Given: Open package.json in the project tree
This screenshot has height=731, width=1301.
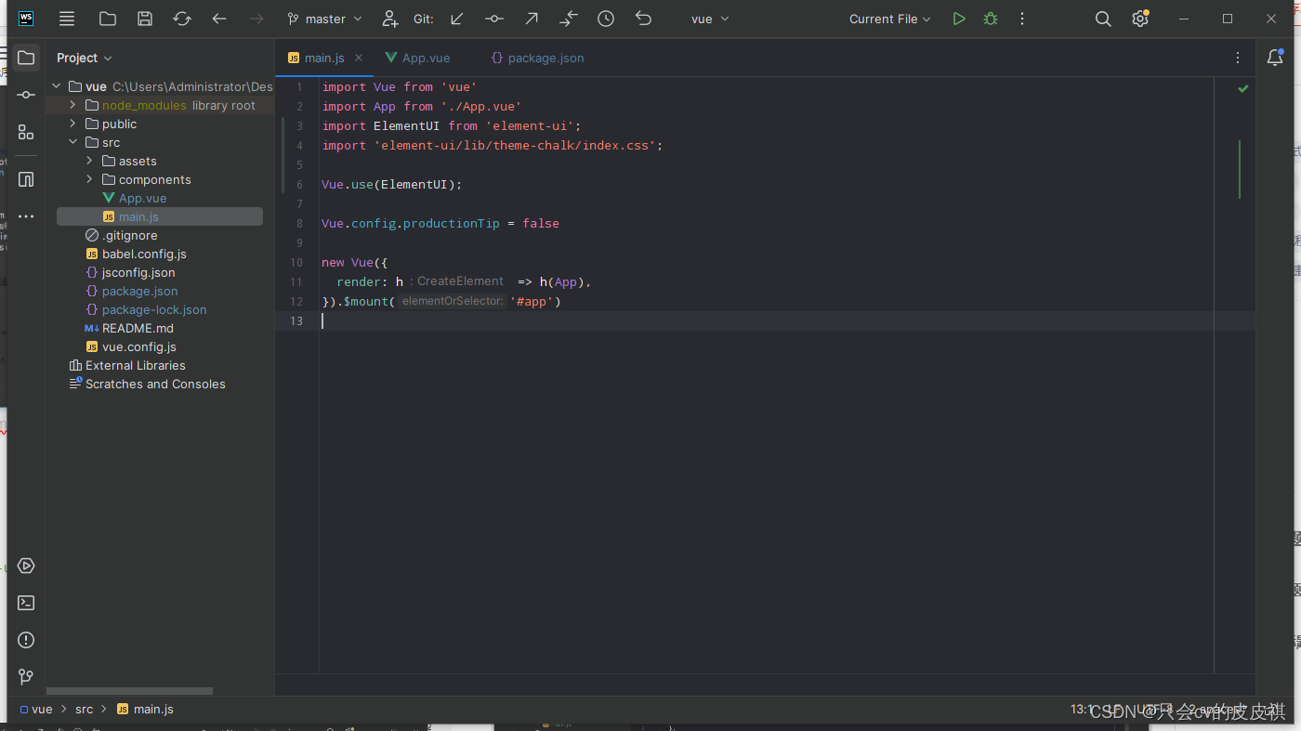Looking at the screenshot, I should pyautogui.click(x=131, y=291).
